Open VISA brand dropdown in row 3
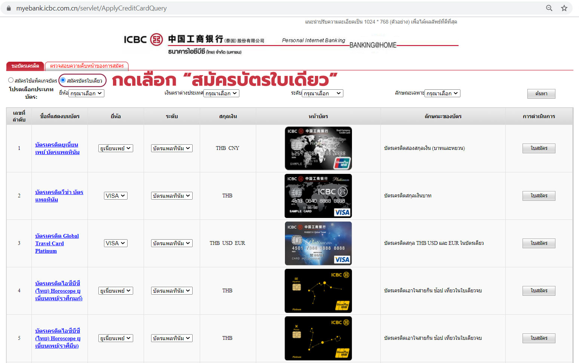 pos(116,243)
